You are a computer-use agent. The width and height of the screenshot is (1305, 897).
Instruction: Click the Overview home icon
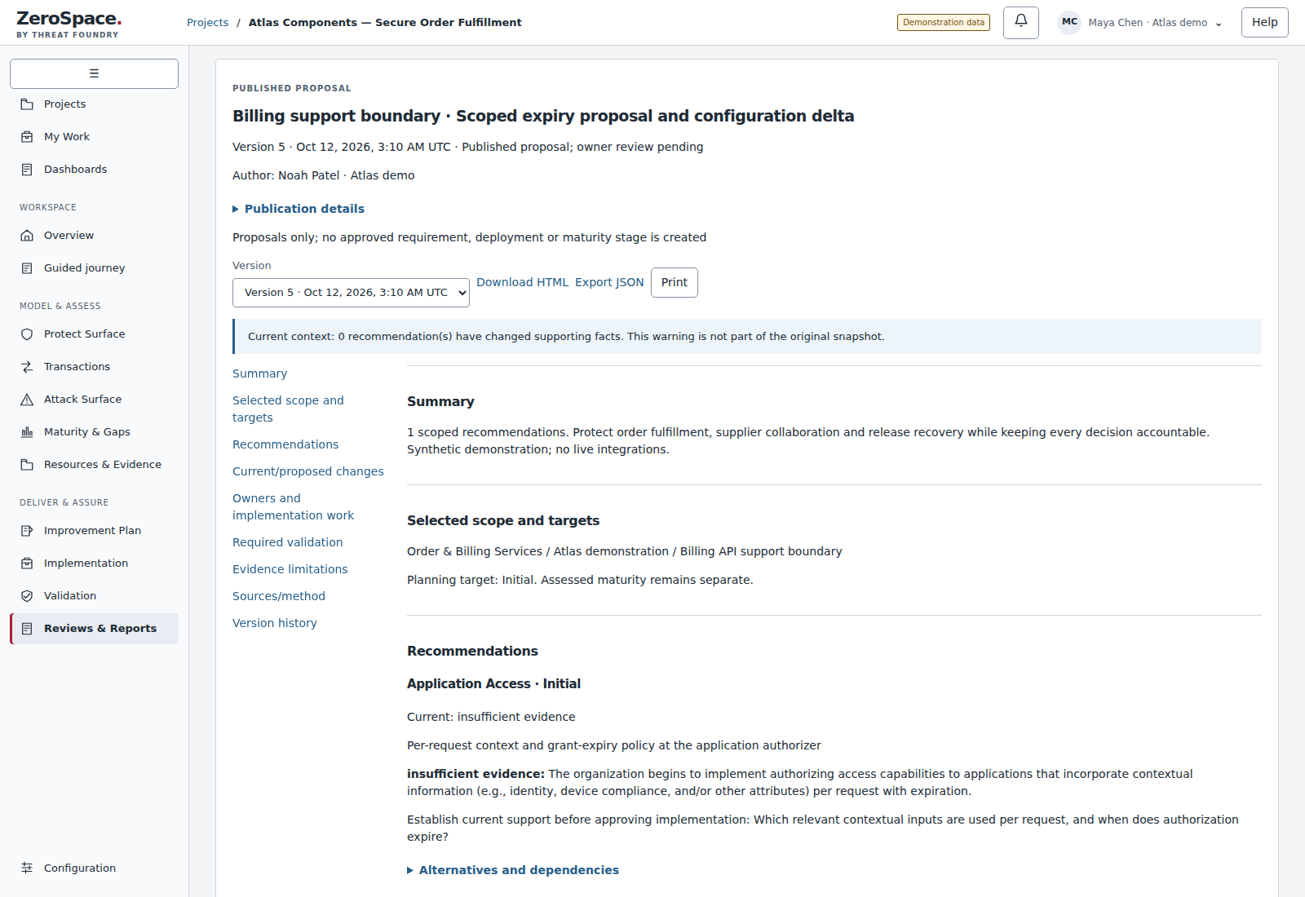(x=27, y=236)
